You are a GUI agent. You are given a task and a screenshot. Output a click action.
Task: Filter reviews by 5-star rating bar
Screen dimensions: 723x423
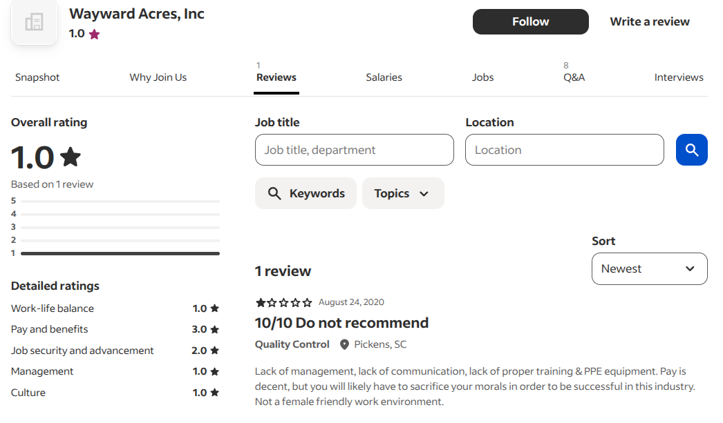pos(120,201)
